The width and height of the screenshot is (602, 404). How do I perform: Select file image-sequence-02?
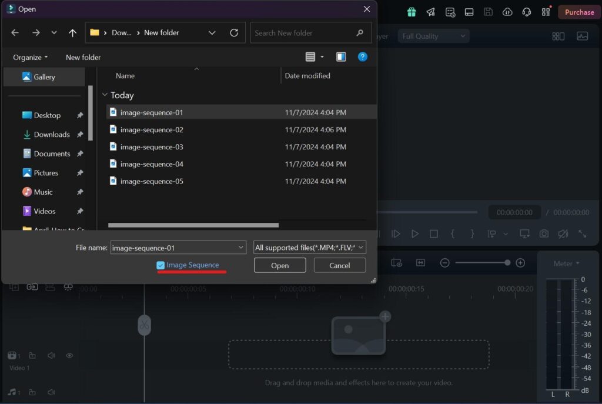240,129
